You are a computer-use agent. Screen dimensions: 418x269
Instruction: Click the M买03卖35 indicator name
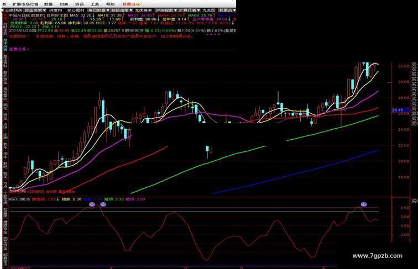(20, 199)
